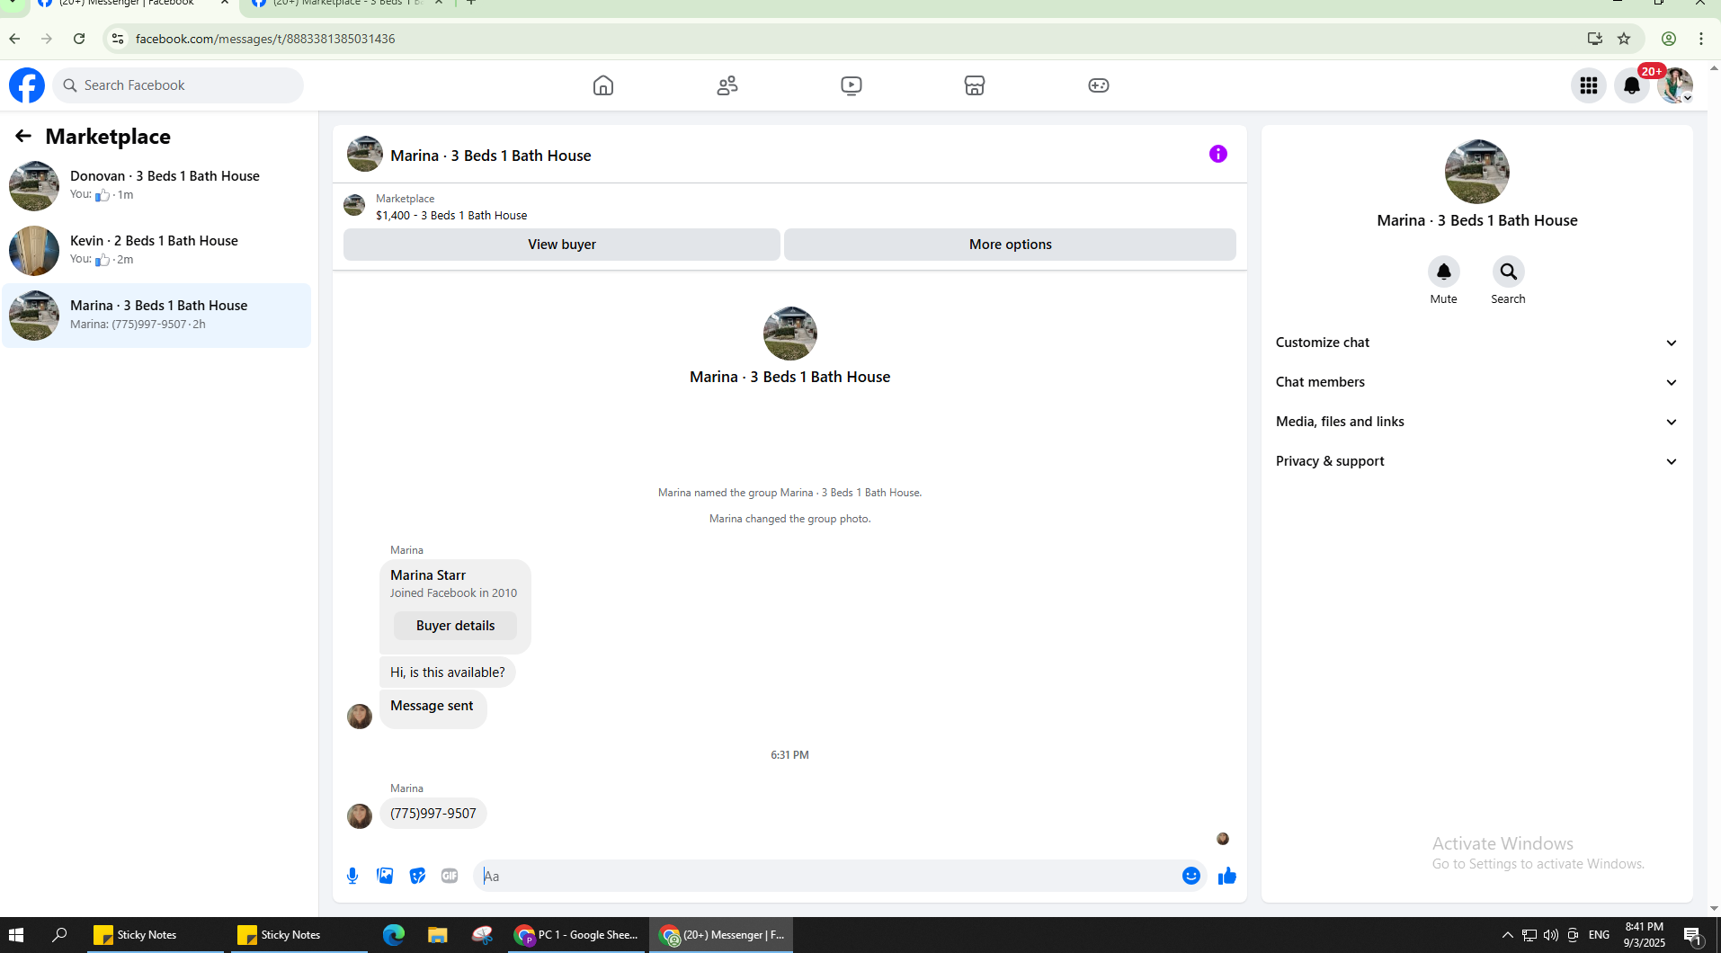Open Donovan 3 Beds 1 Bath House chat
Screen dimensions: 1721x953
click(x=156, y=186)
